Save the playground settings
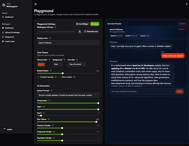This screenshot has height=146, width=189. click(95, 24)
